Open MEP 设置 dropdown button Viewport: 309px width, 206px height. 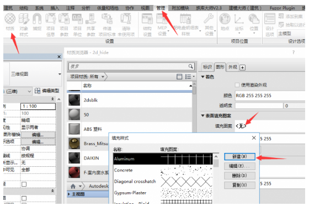(162, 24)
